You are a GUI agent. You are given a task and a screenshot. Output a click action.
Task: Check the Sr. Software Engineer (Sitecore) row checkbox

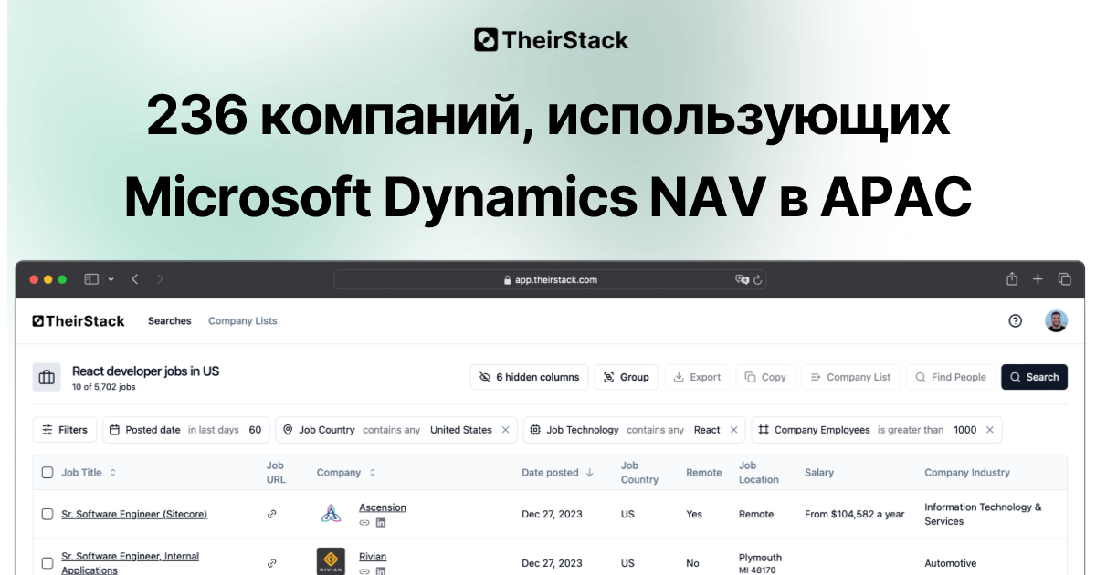tap(47, 514)
